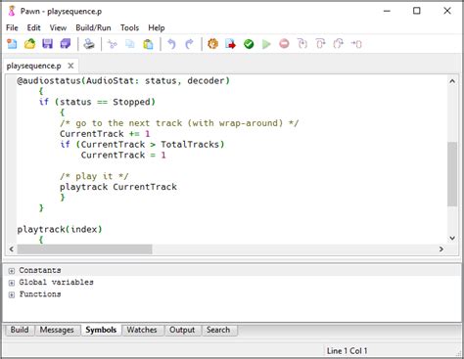Run the script with green play icon

[x=266, y=44]
